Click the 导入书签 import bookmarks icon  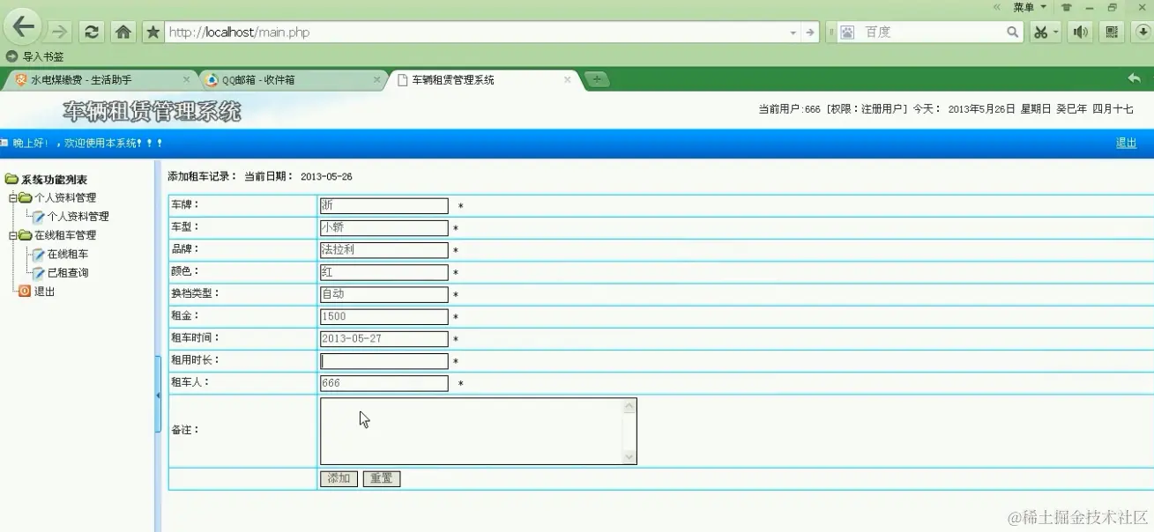(12, 56)
